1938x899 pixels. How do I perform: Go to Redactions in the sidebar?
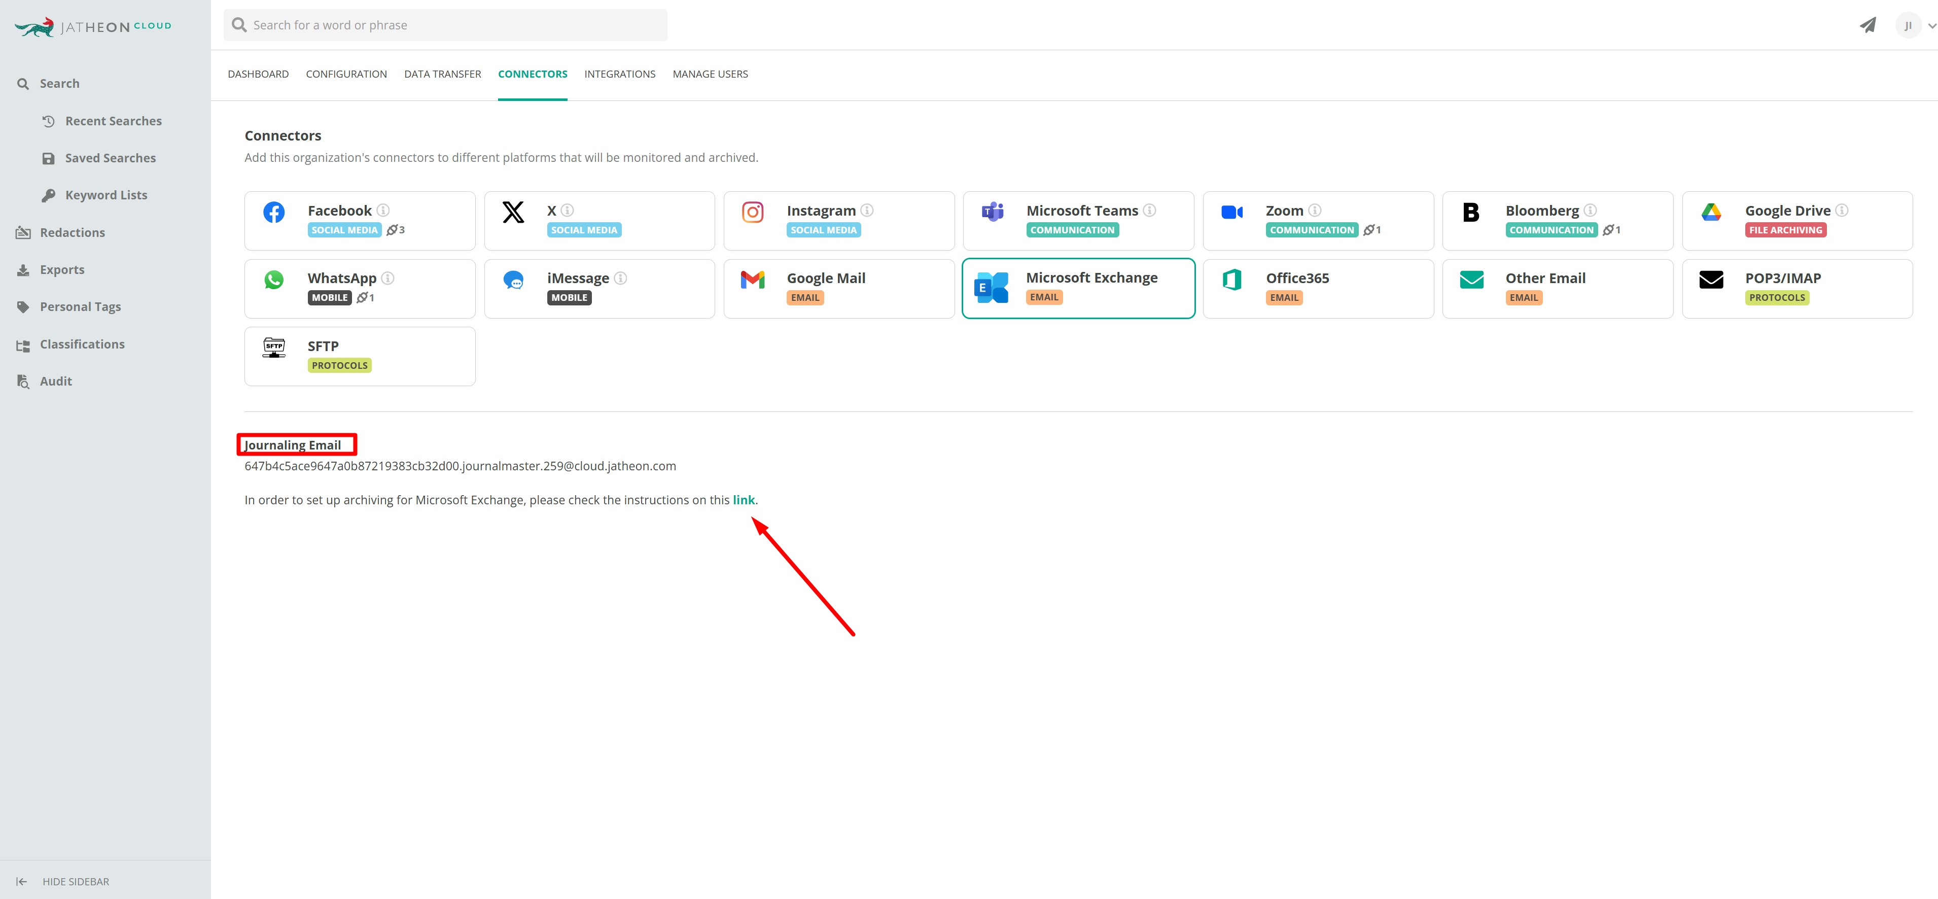[x=72, y=232]
